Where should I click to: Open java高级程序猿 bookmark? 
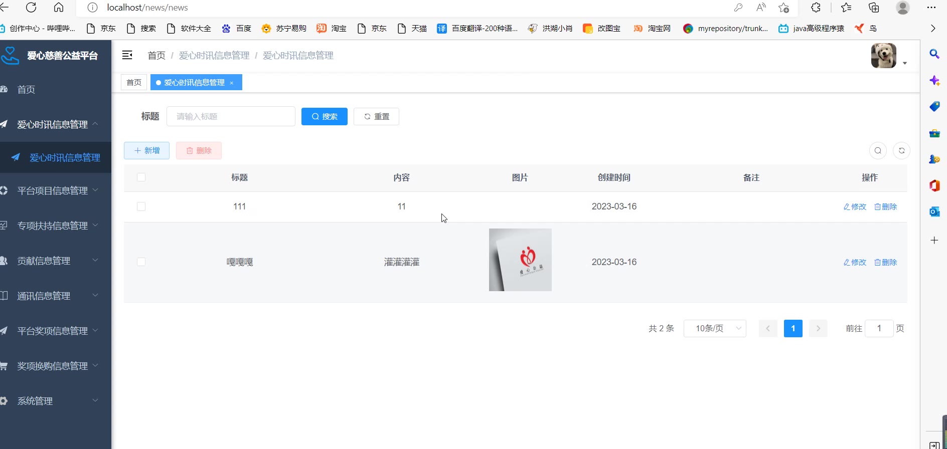pyautogui.click(x=811, y=29)
